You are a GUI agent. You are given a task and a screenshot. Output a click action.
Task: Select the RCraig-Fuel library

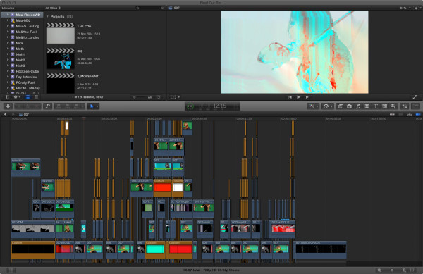[25, 82]
